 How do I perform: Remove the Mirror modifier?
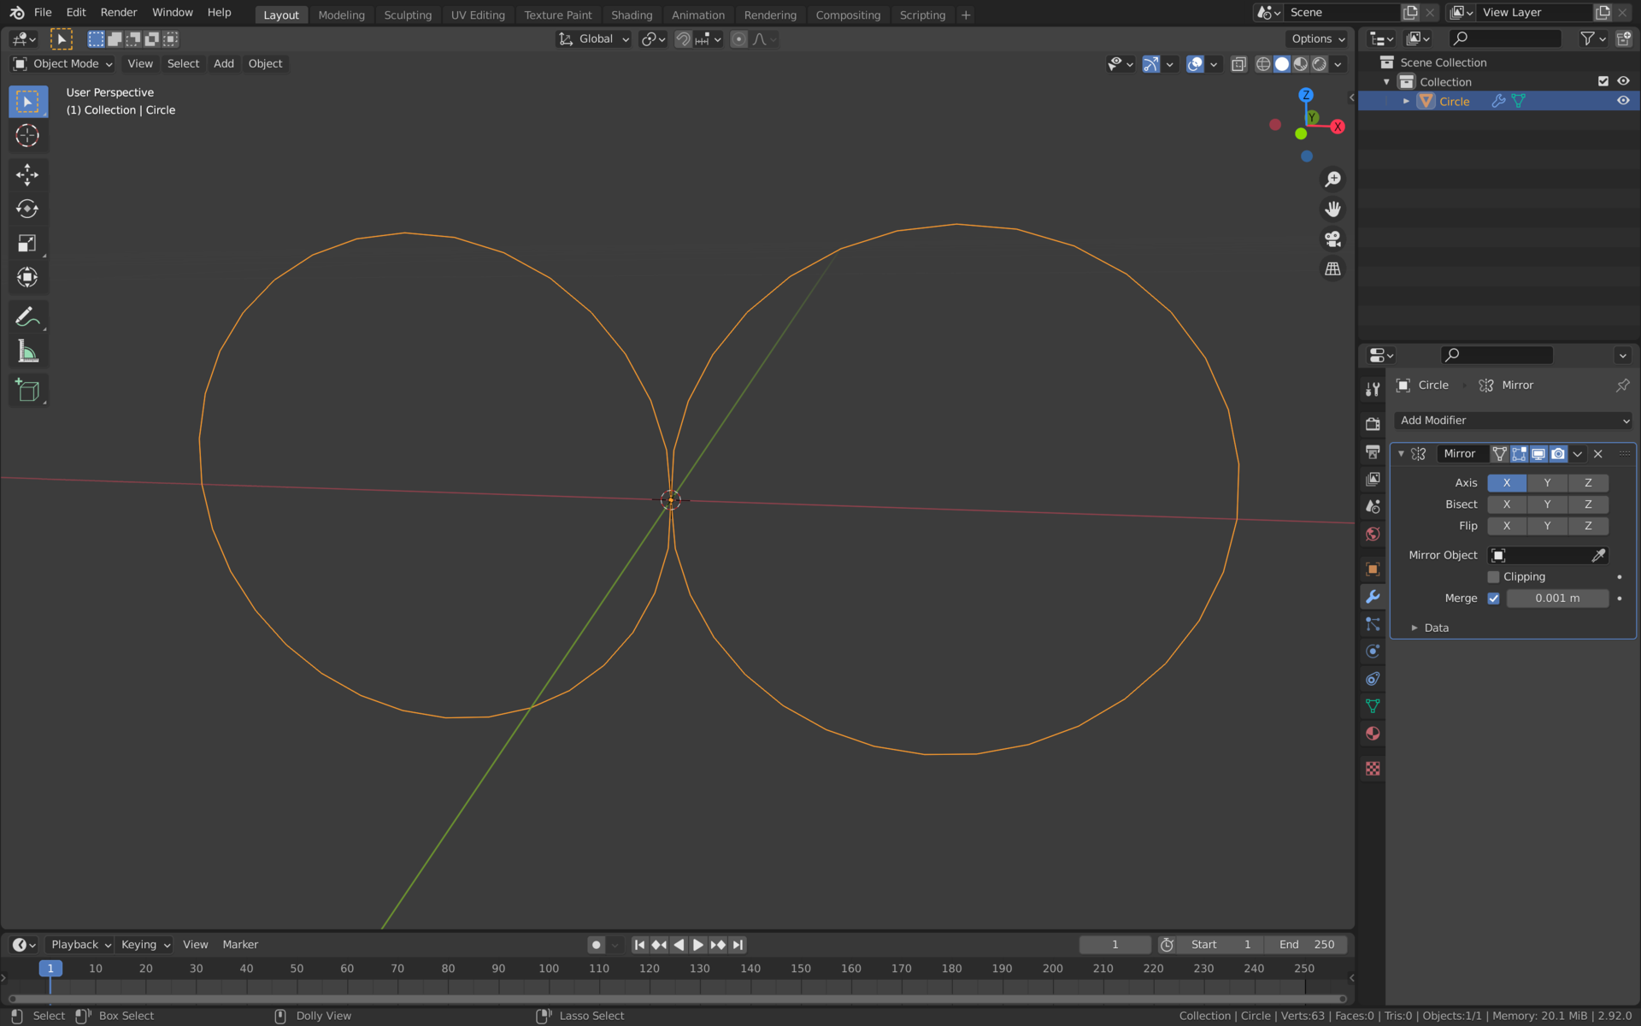pos(1598,454)
